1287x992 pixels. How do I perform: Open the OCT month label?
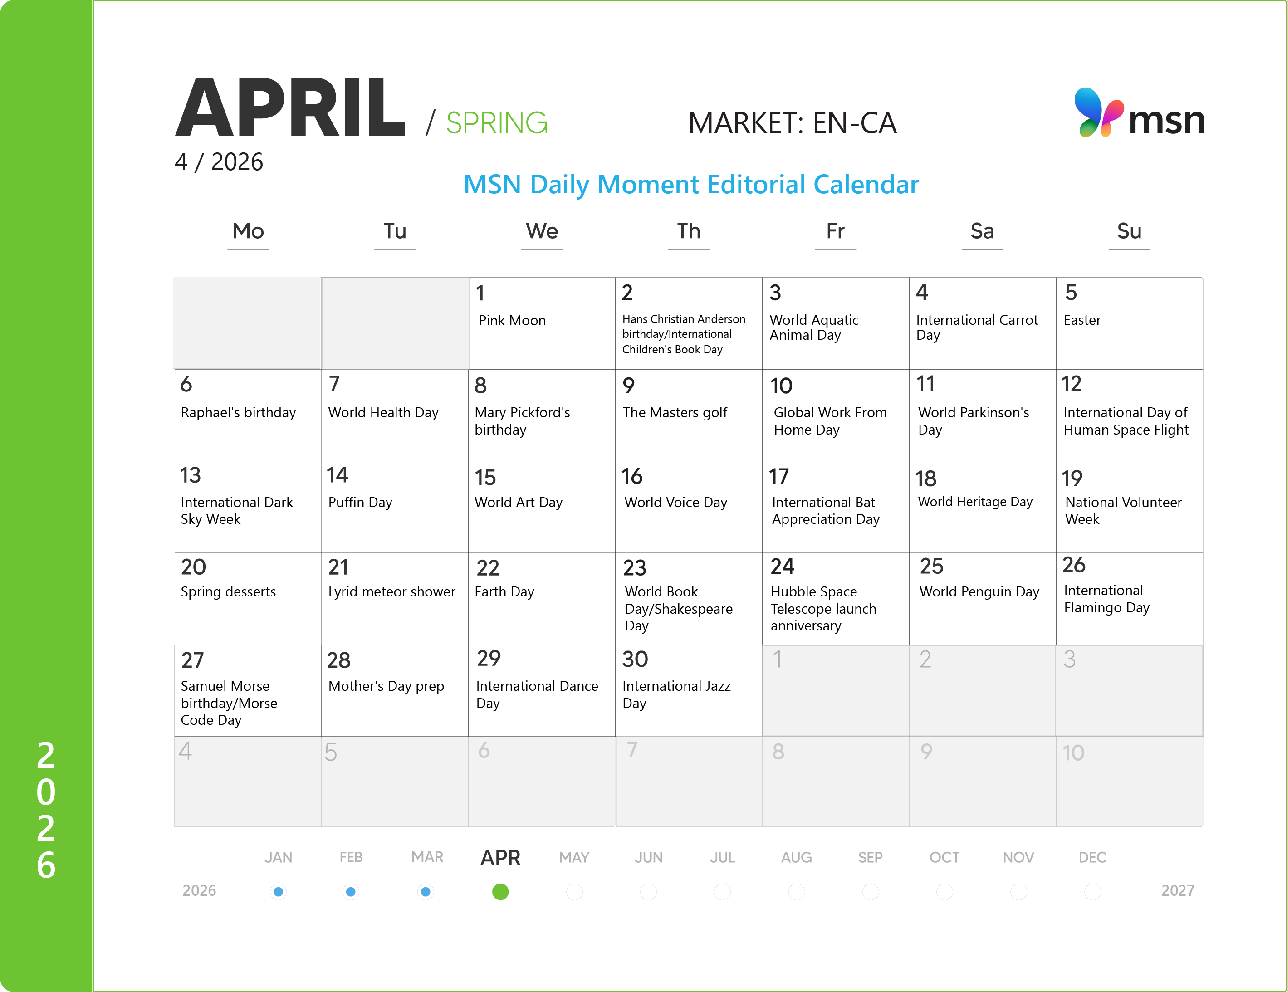click(x=944, y=858)
